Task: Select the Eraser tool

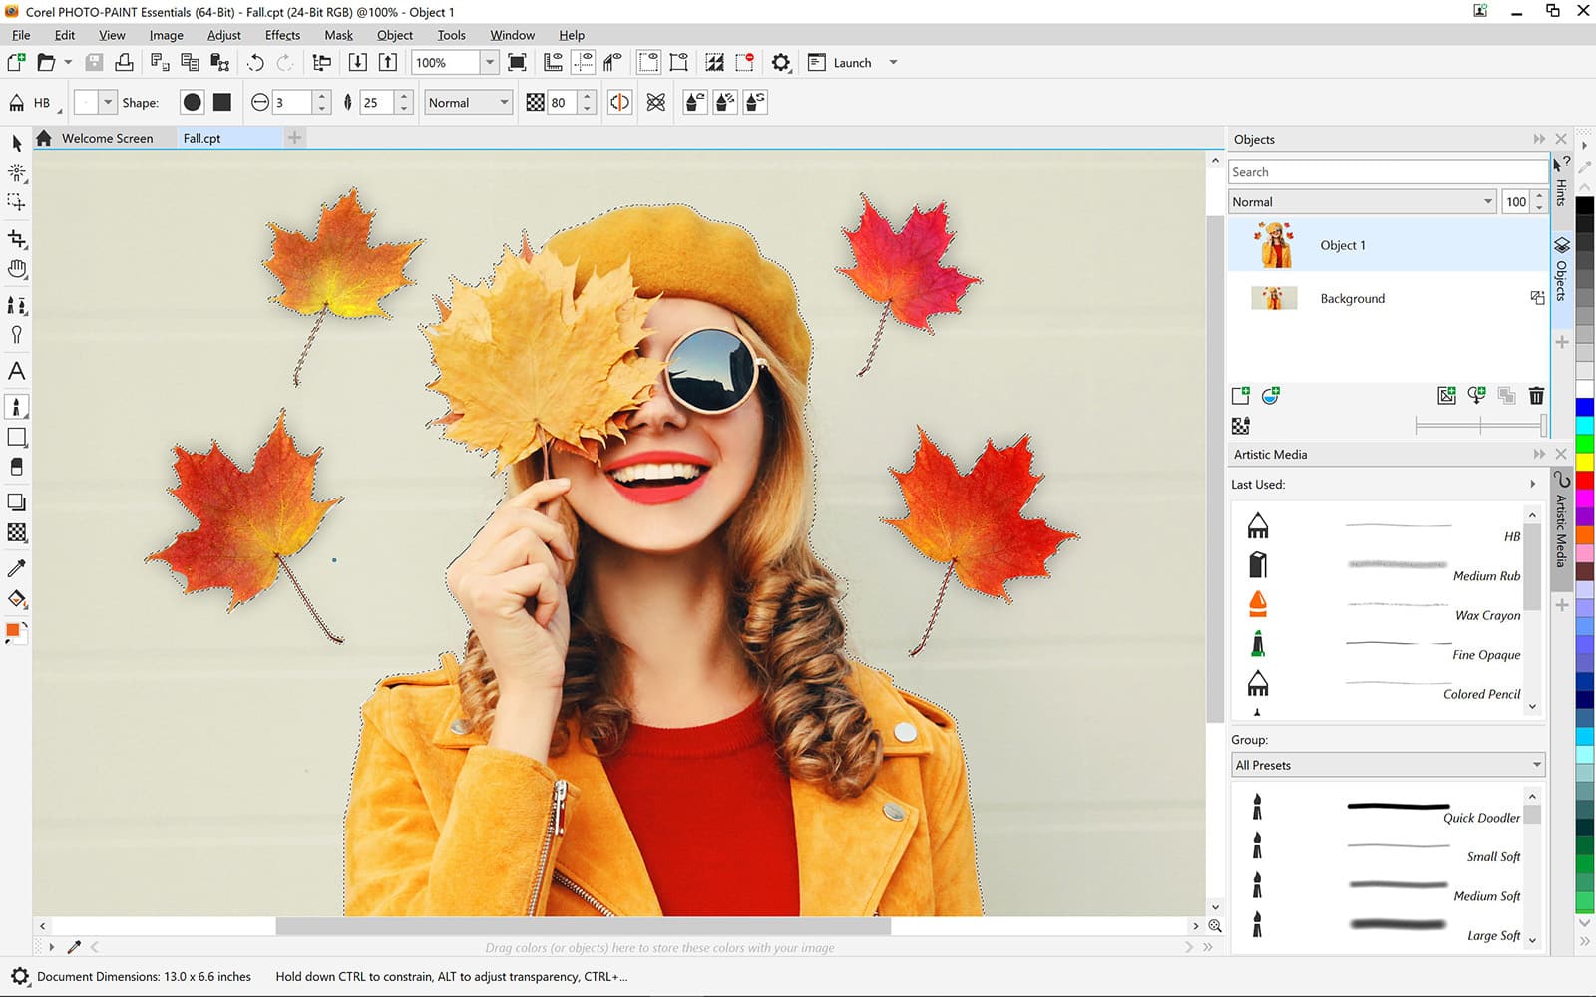Action: (x=16, y=467)
